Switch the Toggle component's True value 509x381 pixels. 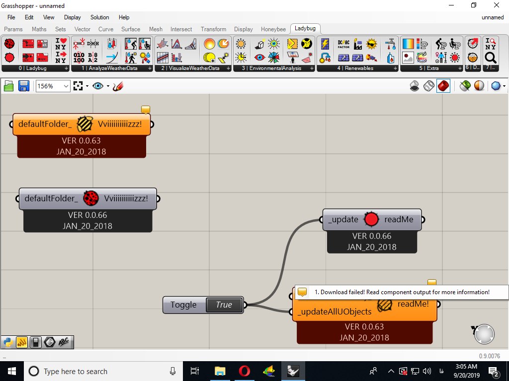tap(224, 305)
